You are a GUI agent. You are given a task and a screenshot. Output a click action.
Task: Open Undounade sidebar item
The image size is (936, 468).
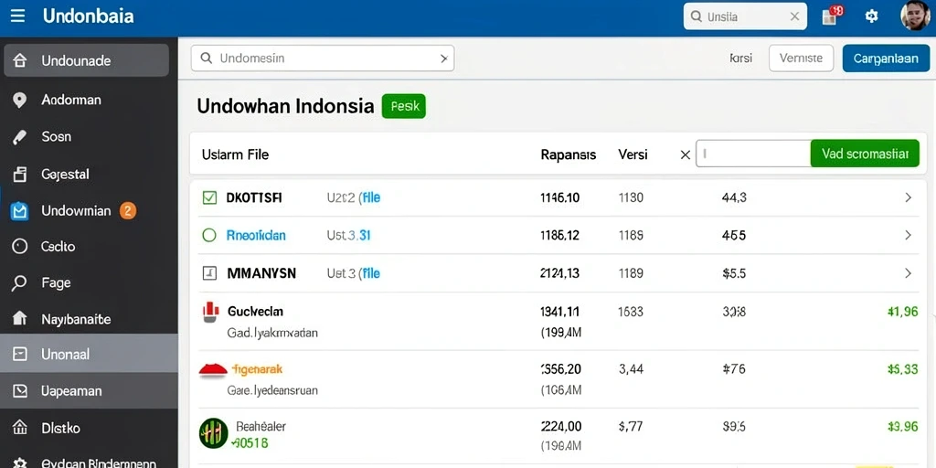(87, 60)
